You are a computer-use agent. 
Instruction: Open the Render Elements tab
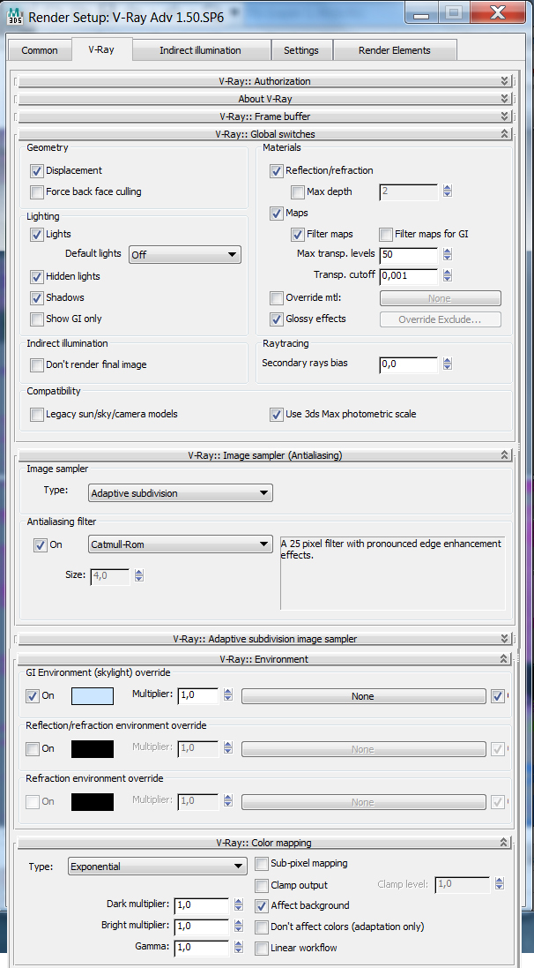[395, 50]
